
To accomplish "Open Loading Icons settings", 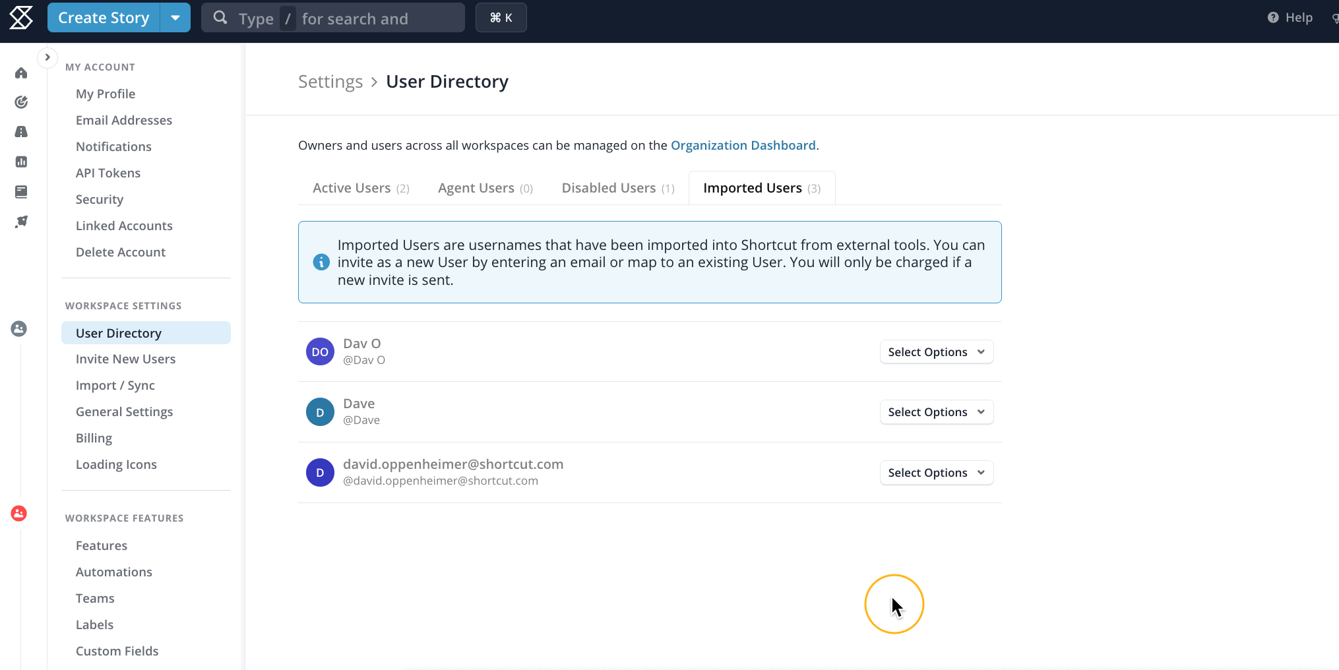I will tap(116, 464).
